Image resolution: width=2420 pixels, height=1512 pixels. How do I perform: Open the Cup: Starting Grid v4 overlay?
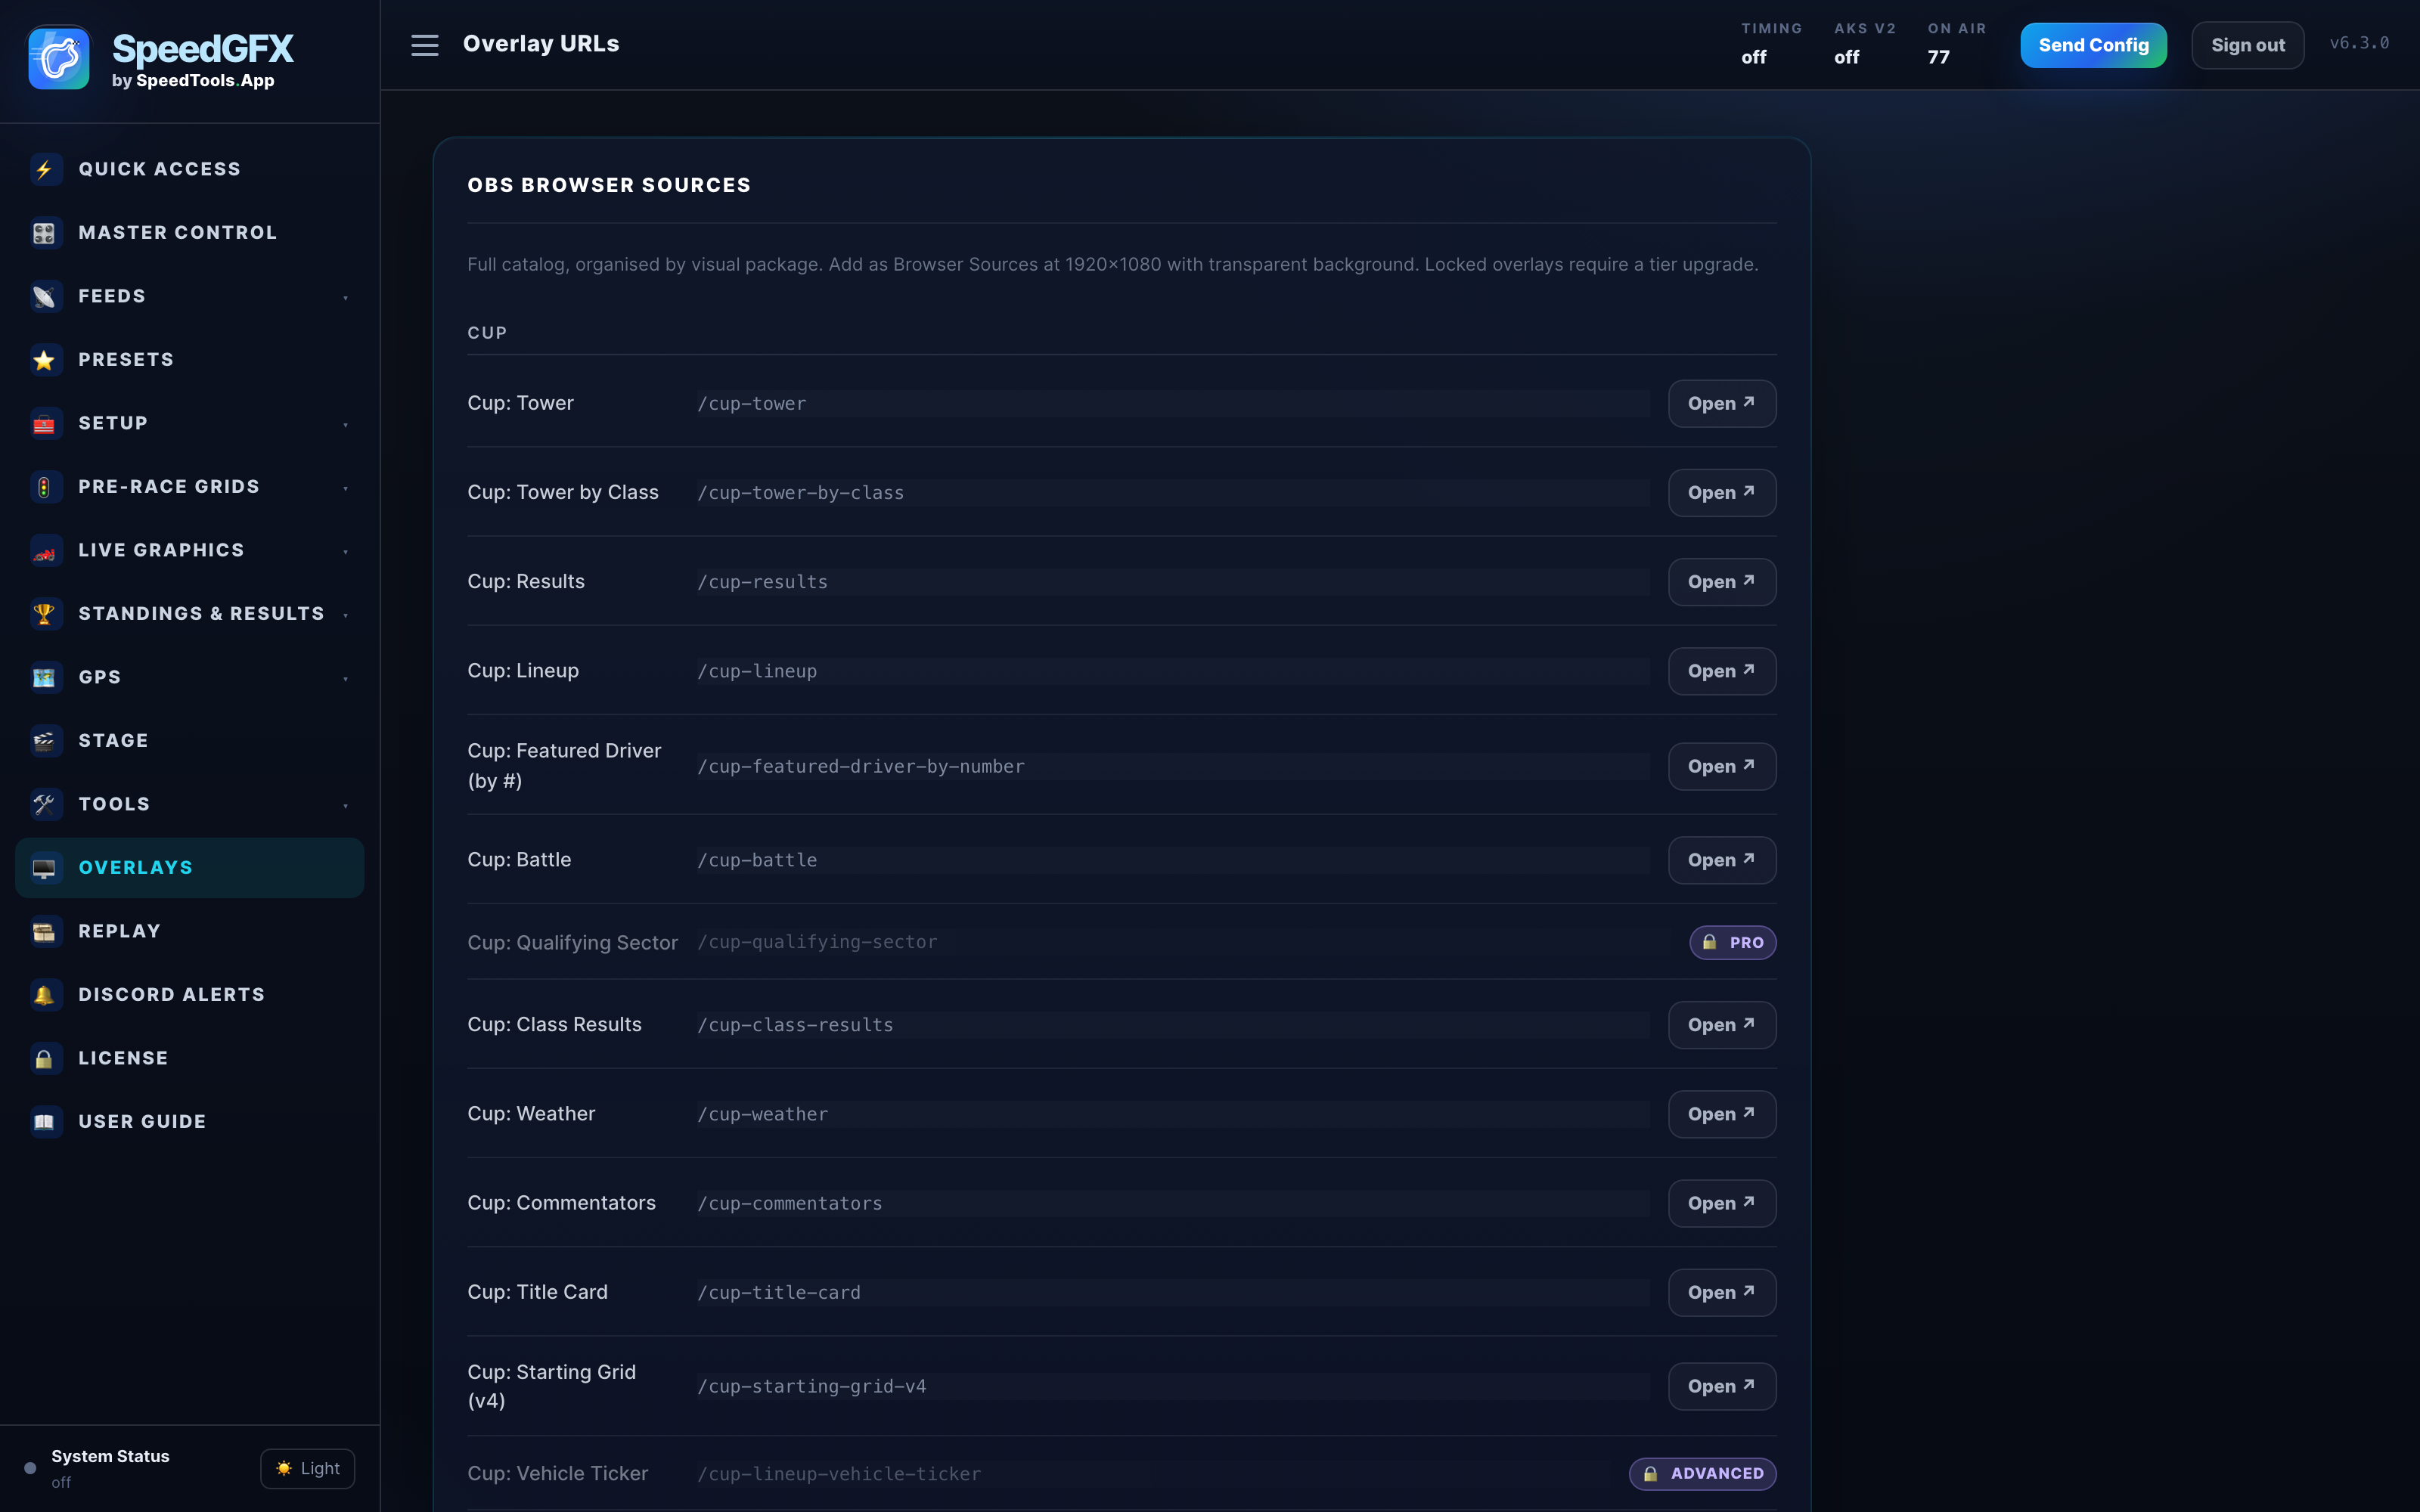click(1721, 1386)
